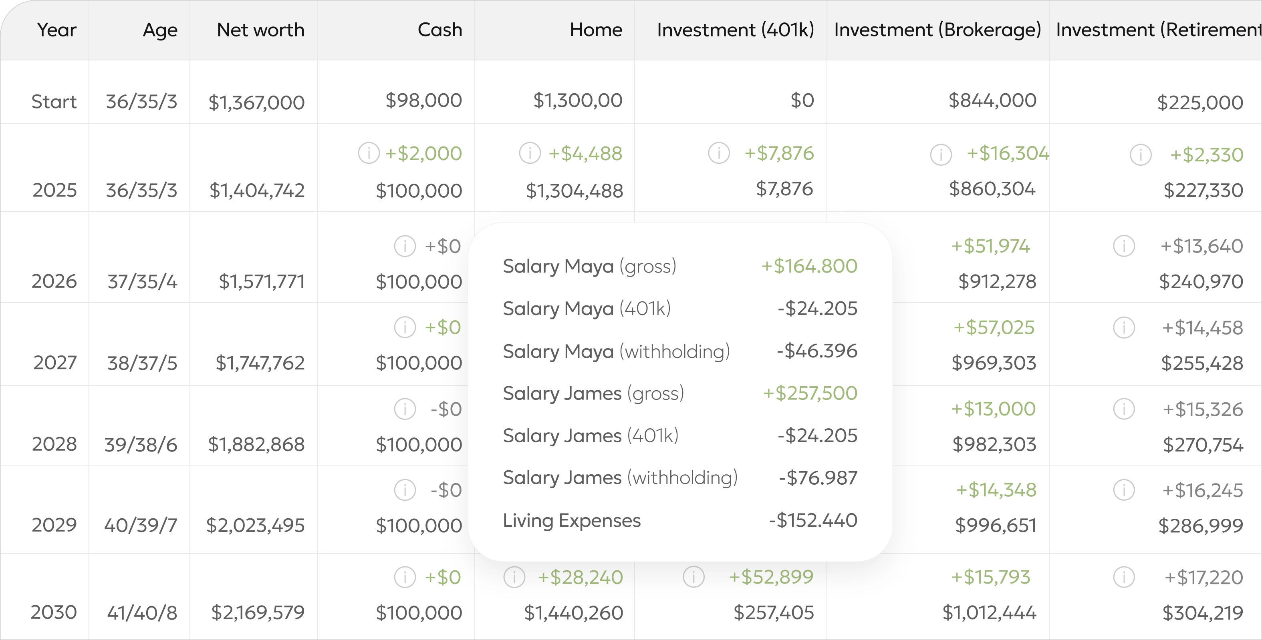The image size is (1262, 640).
Task: Click the info icon next to Cash +$0 in 2026
Action: coord(405,246)
